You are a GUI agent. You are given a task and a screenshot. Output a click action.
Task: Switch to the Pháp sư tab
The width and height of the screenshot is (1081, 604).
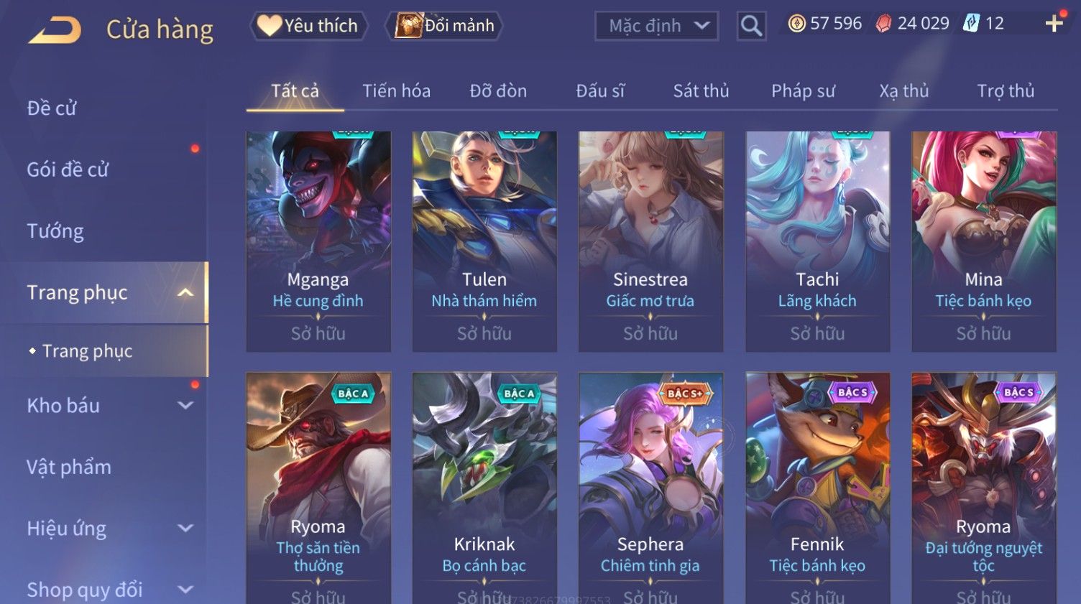pos(803,91)
